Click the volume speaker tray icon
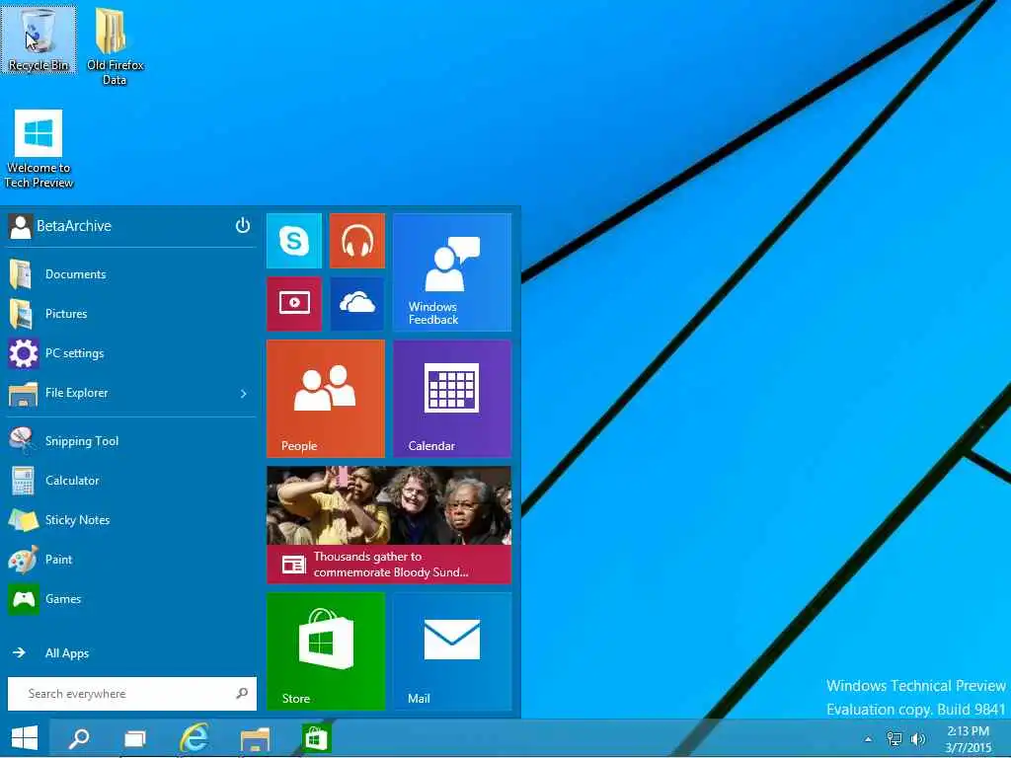The height and width of the screenshot is (758, 1011). pyautogui.click(x=918, y=739)
